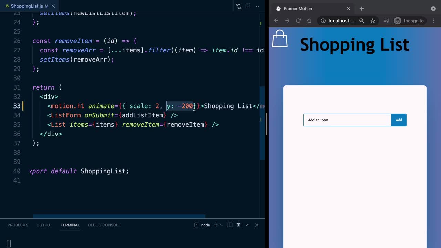Open the editor more actions menu
This screenshot has height=248, width=441.
coord(257,6)
